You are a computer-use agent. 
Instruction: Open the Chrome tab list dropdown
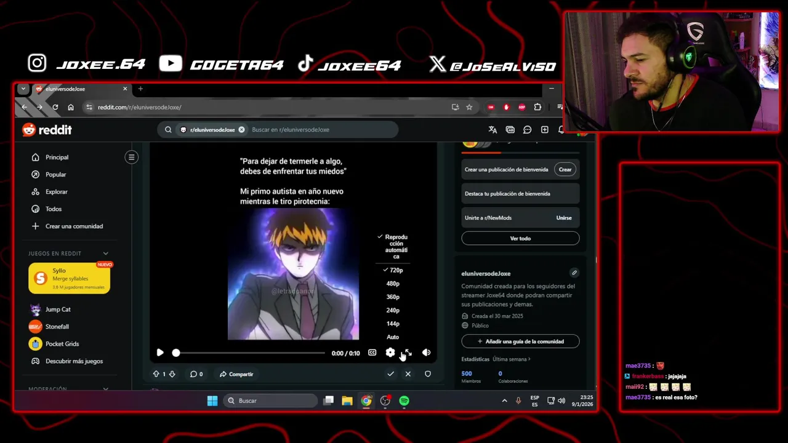pyautogui.click(x=23, y=89)
